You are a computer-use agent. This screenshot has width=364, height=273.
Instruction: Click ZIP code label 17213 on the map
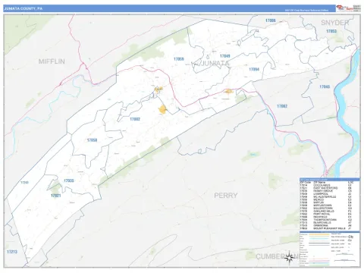click(x=12, y=252)
